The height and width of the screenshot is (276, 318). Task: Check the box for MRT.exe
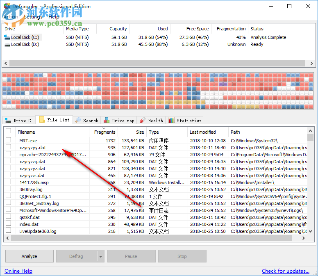pyautogui.click(x=8, y=140)
